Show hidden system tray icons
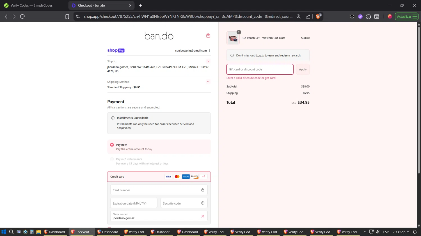Screen dimensions: 421x236 pyautogui.click(x=365, y=232)
